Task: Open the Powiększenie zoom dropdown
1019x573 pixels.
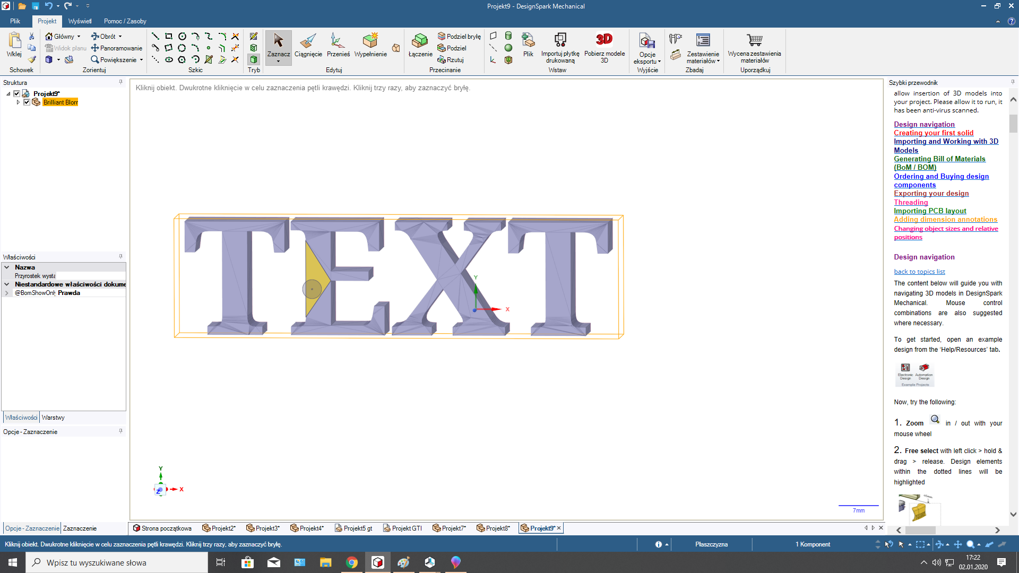Action: (141, 60)
